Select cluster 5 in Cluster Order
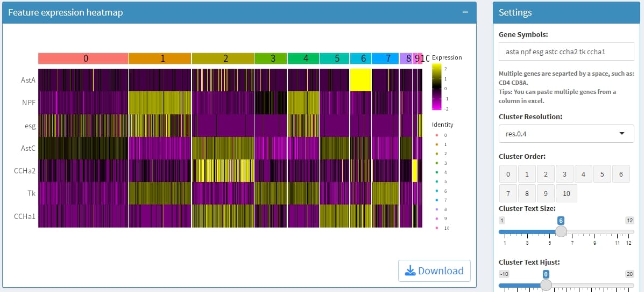This screenshot has width=644, height=292. (x=602, y=174)
